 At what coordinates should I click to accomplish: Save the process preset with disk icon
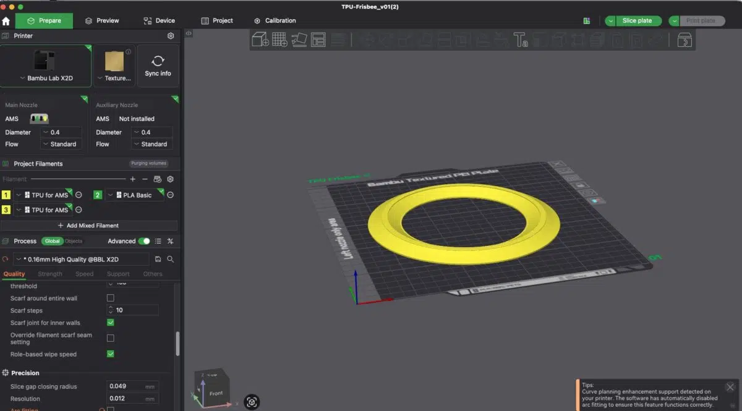158,260
